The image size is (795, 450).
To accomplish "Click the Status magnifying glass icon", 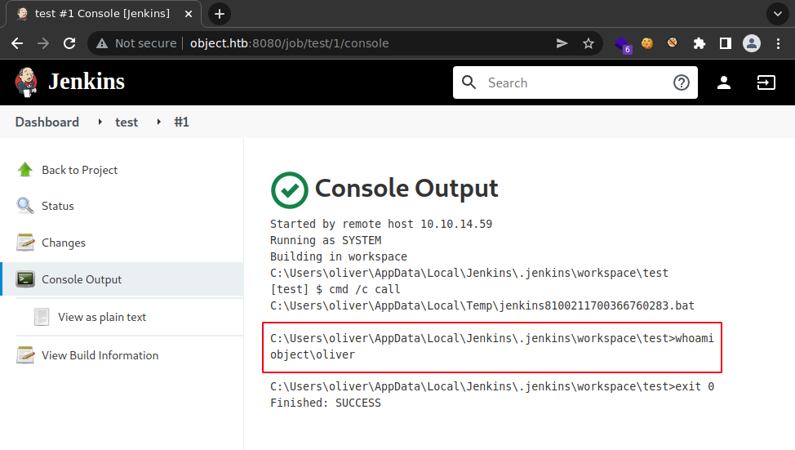I will pos(25,206).
